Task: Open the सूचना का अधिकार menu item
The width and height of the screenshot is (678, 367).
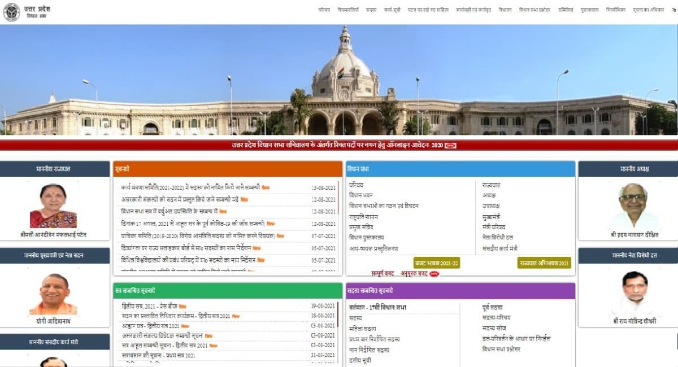Action: 649,10
